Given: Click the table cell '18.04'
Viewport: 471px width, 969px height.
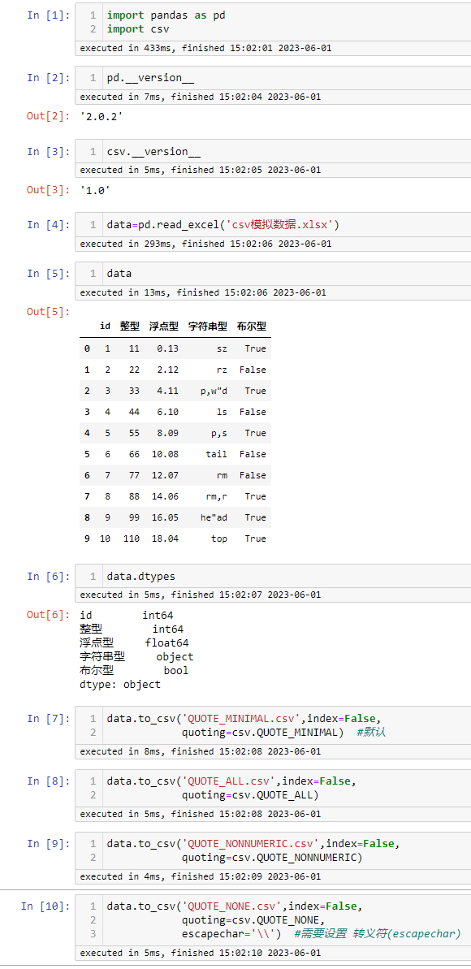Looking at the screenshot, I should coord(165,539).
